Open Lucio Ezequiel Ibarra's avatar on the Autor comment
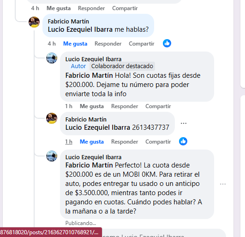 [52, 58]
